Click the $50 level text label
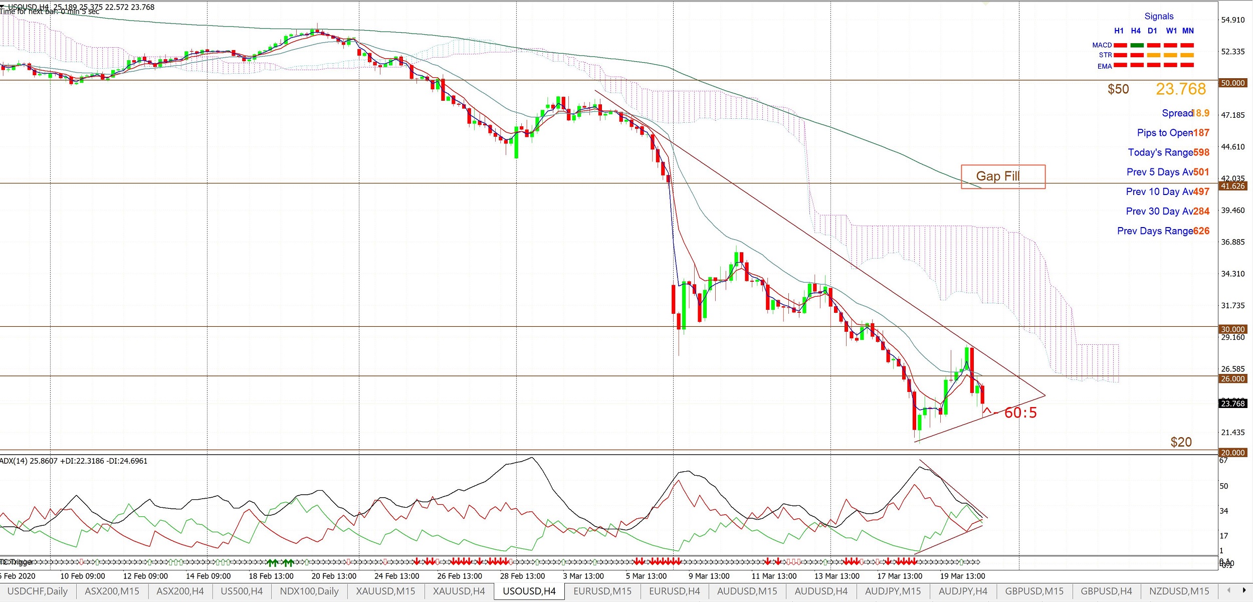The image size is (1253, 602). [1118, 89]
